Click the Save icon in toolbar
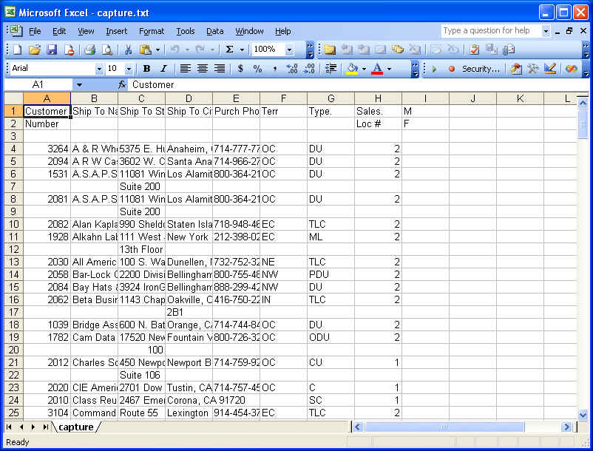The width and height of the screenshot is (593, 451). tap(52, 50)
